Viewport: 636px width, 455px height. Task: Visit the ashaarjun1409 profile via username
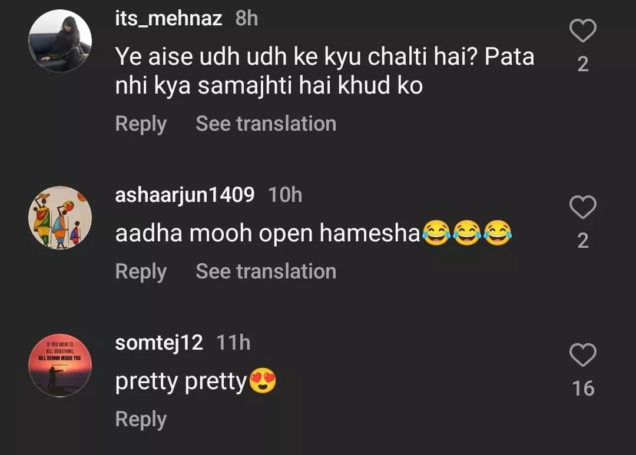185,195
